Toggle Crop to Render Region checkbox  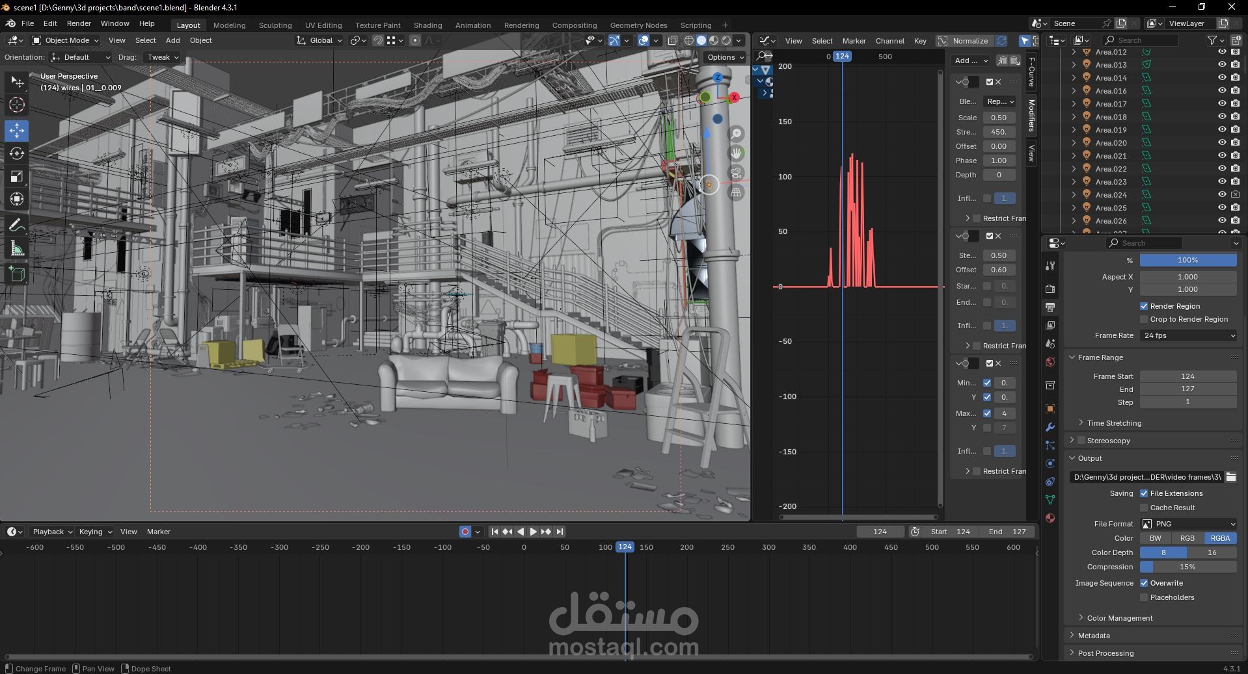pos(1144,319)
